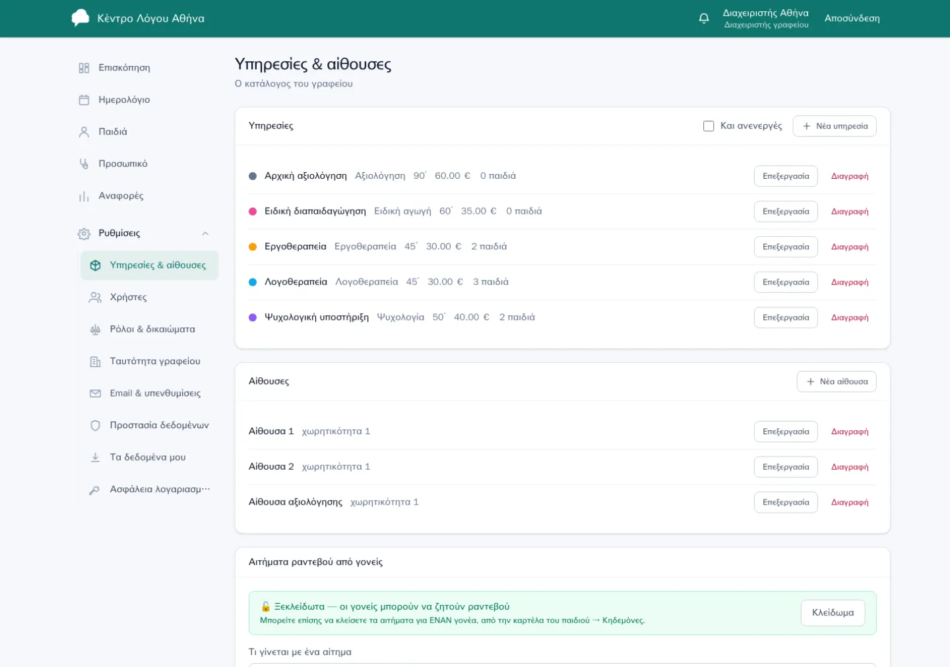Image resolution: width=950 pixels, height=667 pixels.
Task: Edit Αίθουσα αξιολόγησης
Action: (786, 502)
